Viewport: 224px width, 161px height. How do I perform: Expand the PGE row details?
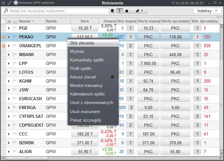9,28
